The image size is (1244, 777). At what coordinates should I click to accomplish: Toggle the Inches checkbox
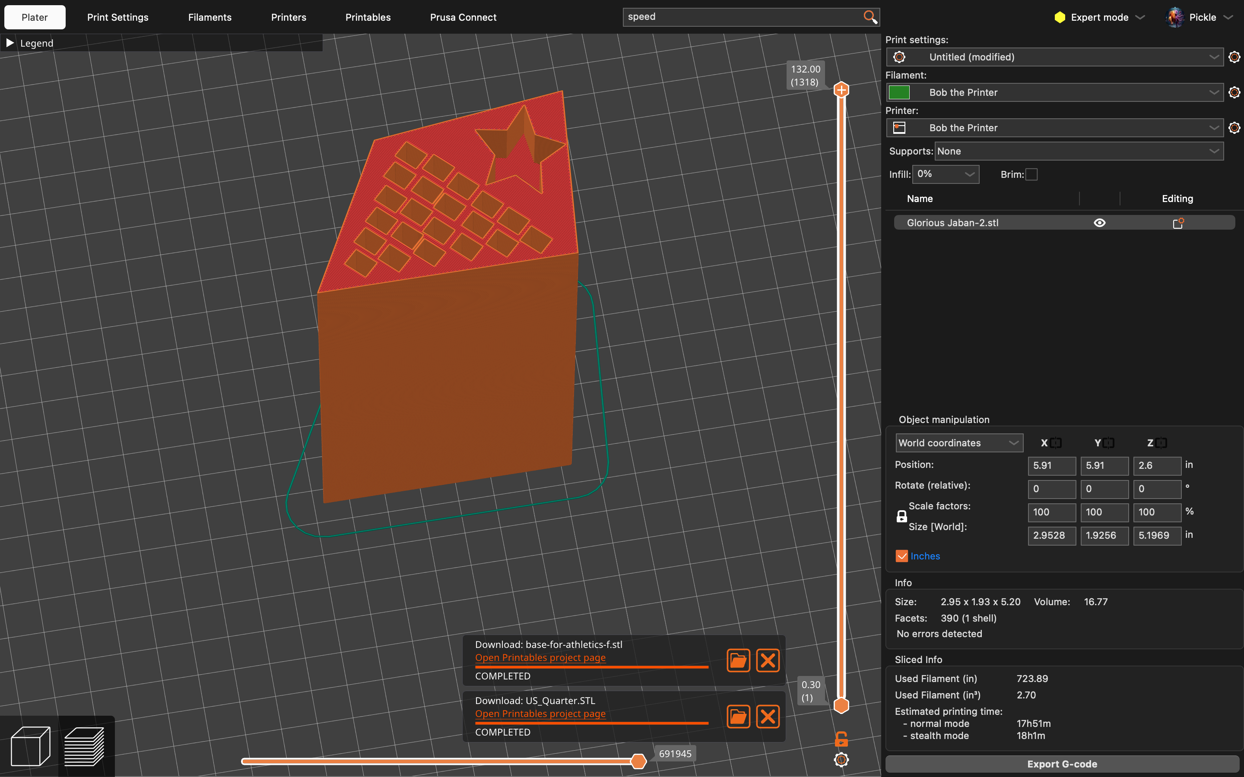coord(901,556)
